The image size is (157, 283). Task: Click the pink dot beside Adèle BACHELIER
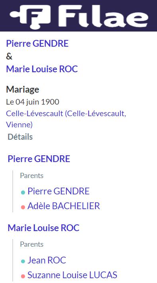click(x=23, y=207)
